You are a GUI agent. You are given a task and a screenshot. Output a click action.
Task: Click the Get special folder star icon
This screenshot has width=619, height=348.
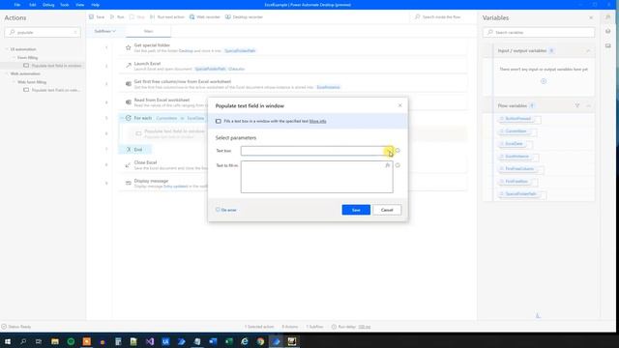(129, 47)
